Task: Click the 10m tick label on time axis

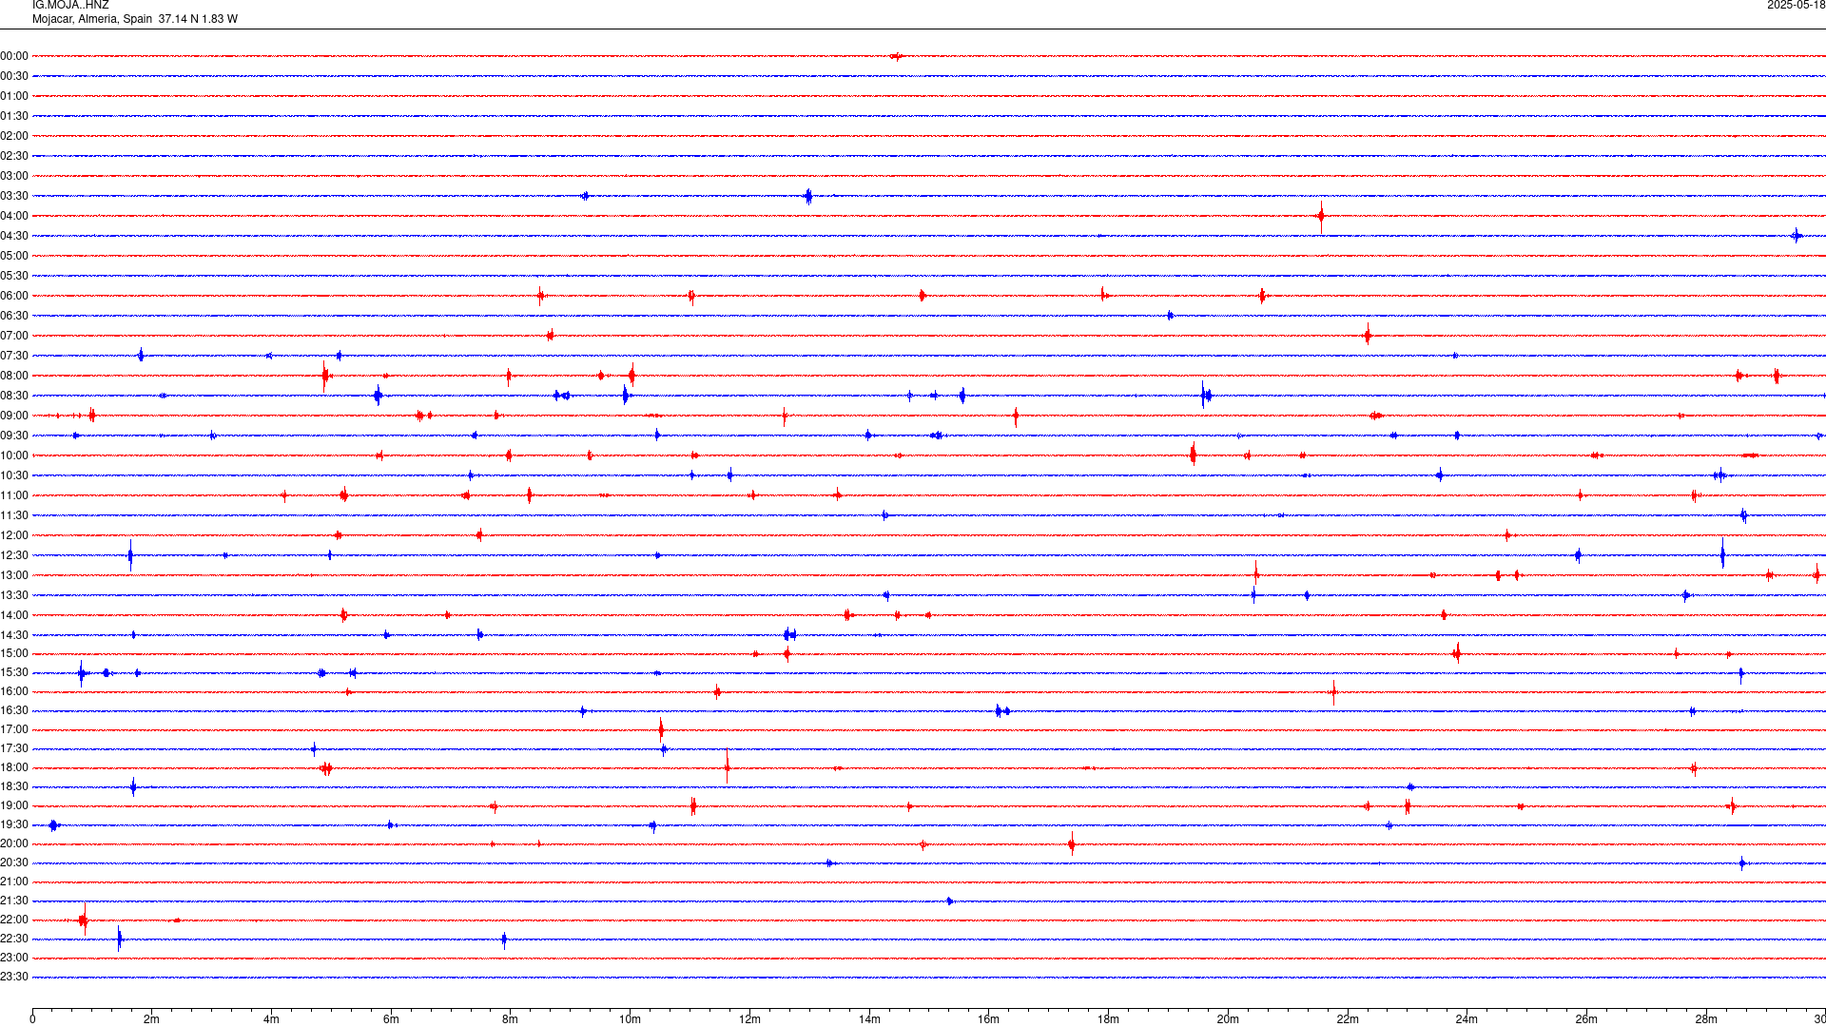Action: click(x=630, y=1019)
